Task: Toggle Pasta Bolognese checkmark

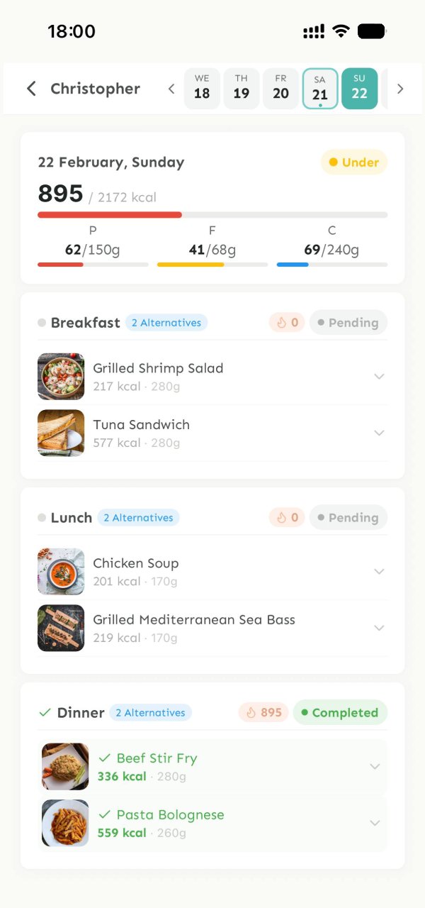Action: [x=105, y=815]
